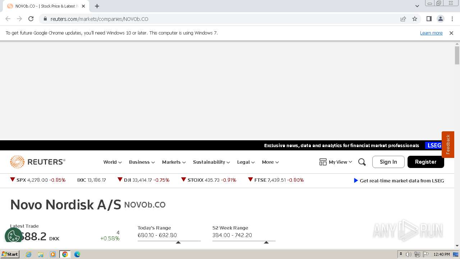This screenshot has width=460, height=259.
Task: Click the 52 Week Range slider marker
Action: point(266,242)
